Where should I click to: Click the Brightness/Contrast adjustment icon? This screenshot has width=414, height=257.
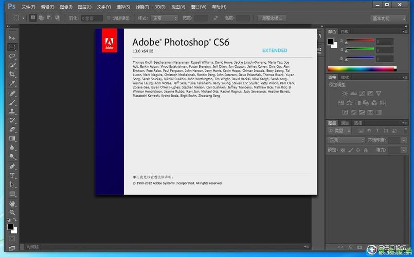345,94
